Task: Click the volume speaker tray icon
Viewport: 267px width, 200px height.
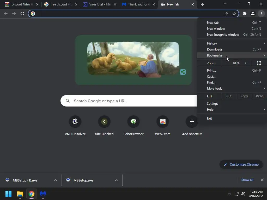Action: [x=243, y=194]
